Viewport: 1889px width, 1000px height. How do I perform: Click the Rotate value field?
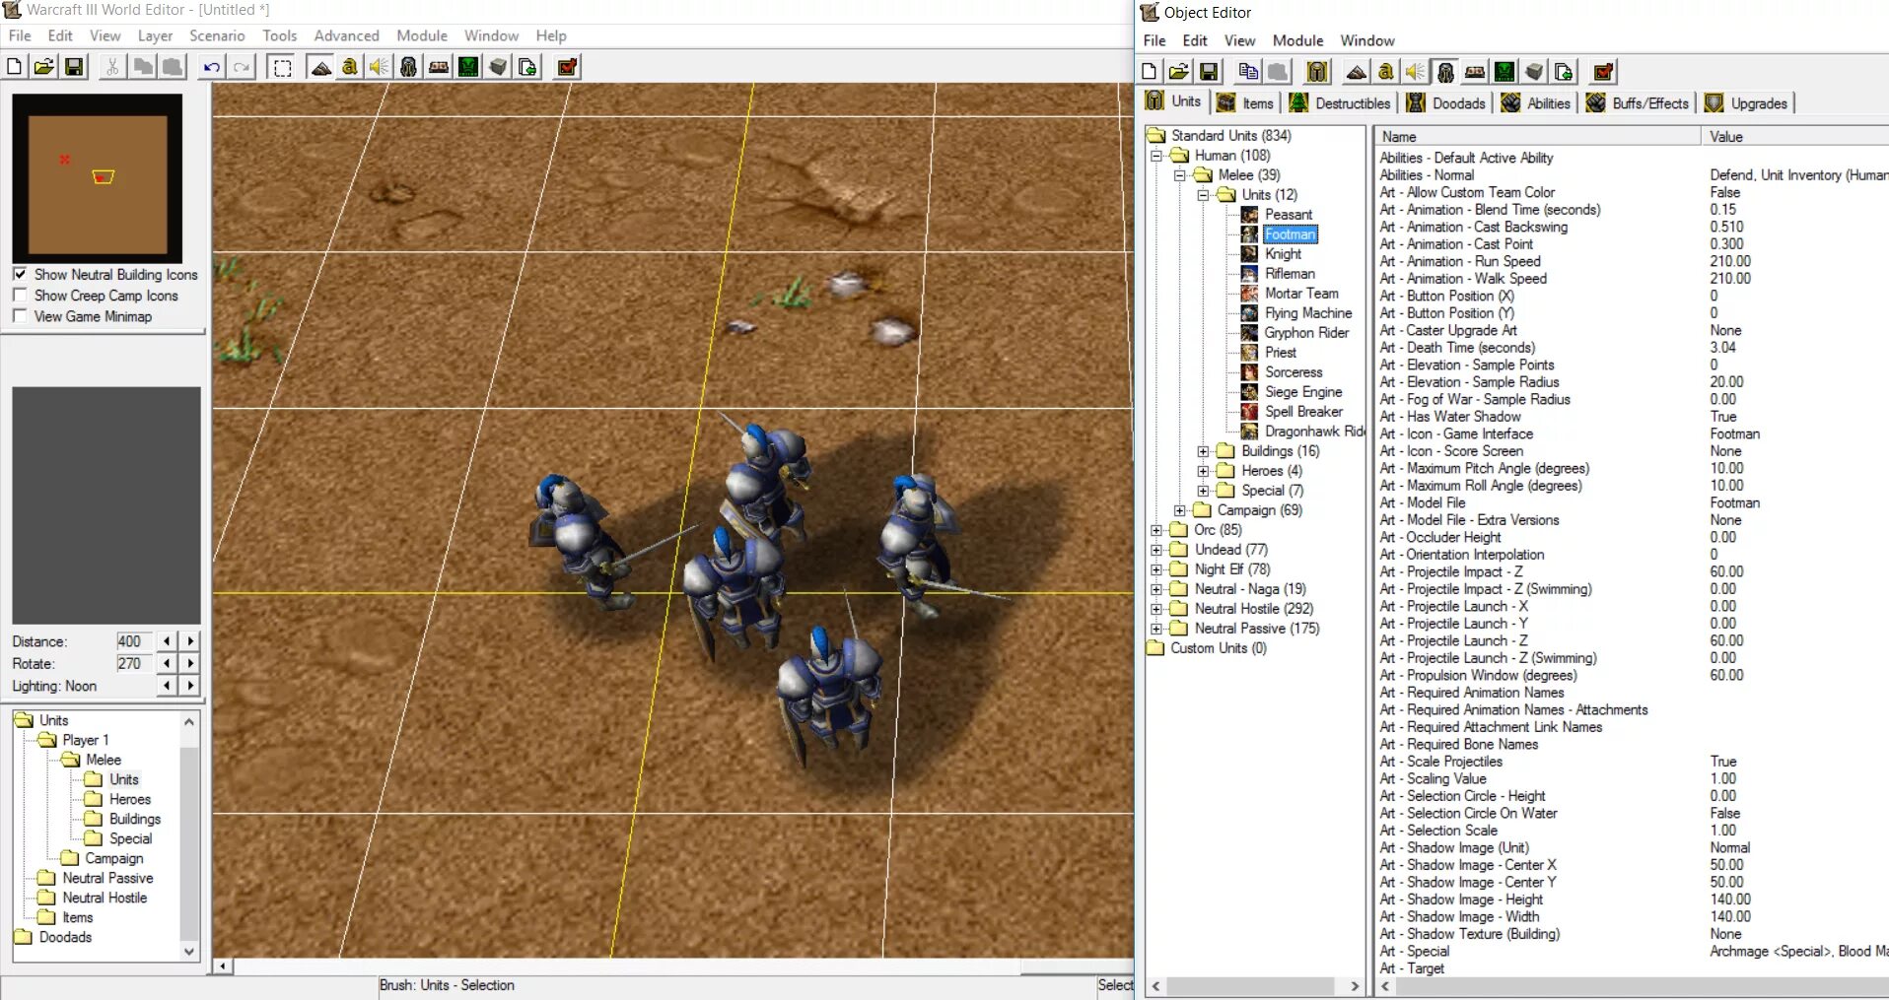click(134, 663)
